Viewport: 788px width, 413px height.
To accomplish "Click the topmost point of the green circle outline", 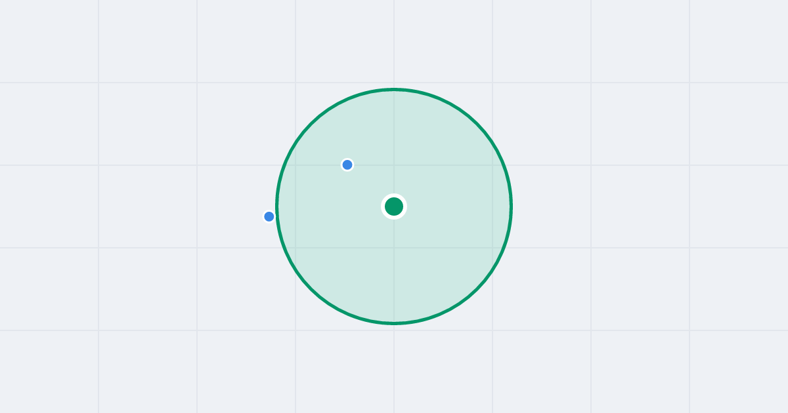I will pyautogui.click(x=394, y=89).
